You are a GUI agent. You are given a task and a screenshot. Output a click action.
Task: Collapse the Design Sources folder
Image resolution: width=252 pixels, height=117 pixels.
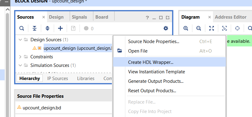click(x=20, y=40)
